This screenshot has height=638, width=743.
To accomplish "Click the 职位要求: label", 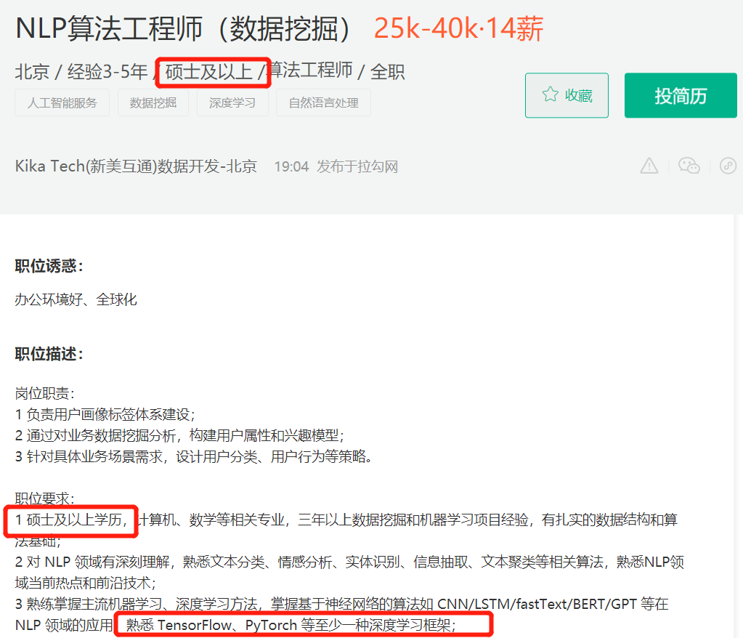I will click(x=44, y=498).
